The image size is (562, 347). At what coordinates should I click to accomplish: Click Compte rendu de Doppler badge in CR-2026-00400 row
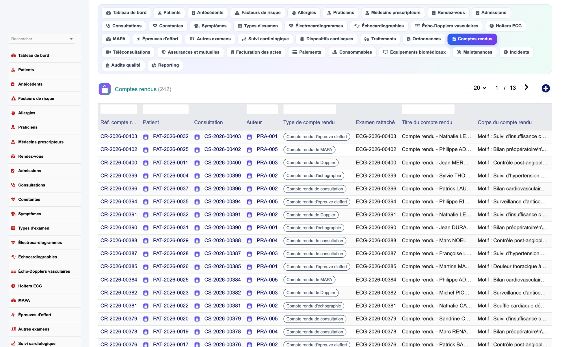tap(311, 163)
